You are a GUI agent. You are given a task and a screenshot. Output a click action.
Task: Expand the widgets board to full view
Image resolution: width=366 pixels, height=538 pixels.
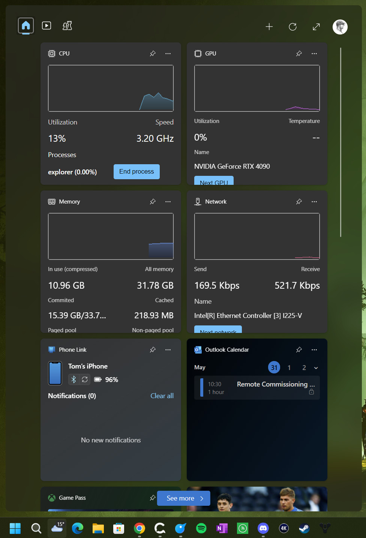click(x=316, y=27)
